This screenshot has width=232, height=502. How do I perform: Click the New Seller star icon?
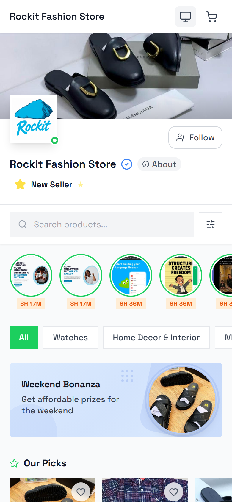20,184
